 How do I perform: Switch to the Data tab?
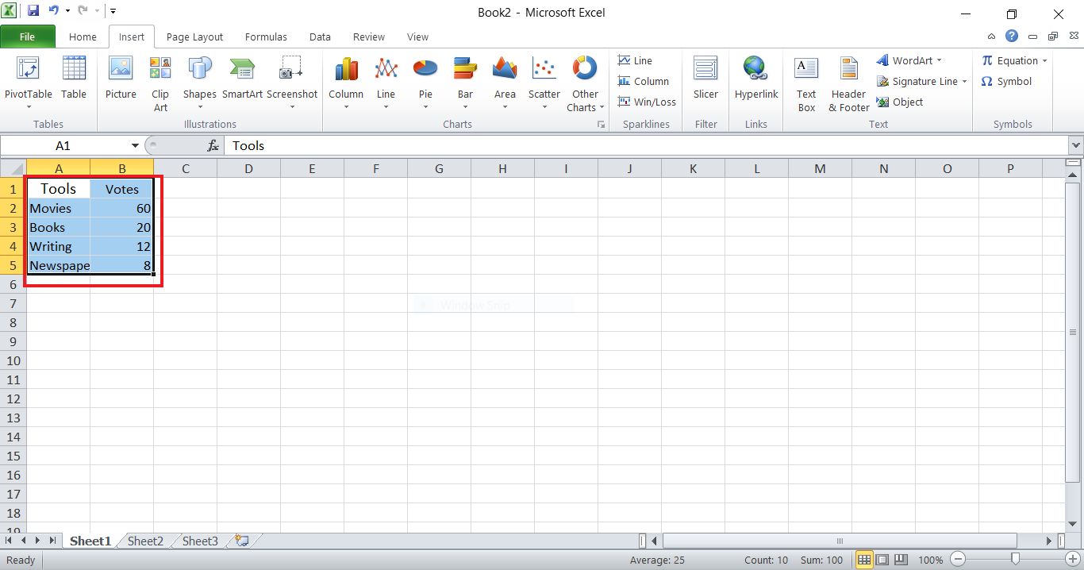pyautogui.click(x=320, y=37)
